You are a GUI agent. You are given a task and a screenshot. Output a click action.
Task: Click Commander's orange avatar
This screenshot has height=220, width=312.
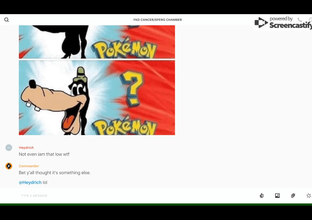point(9,166)
